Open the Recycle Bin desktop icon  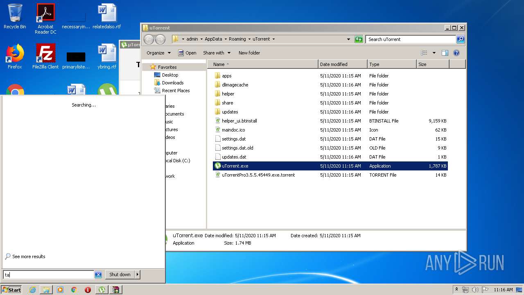pos(15,16)
